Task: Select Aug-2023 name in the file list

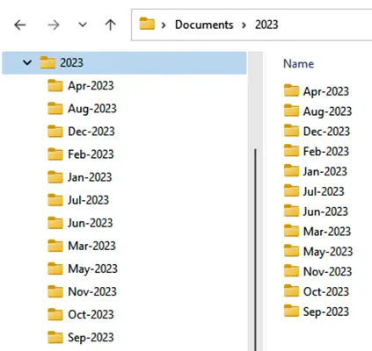Action: 327,111
